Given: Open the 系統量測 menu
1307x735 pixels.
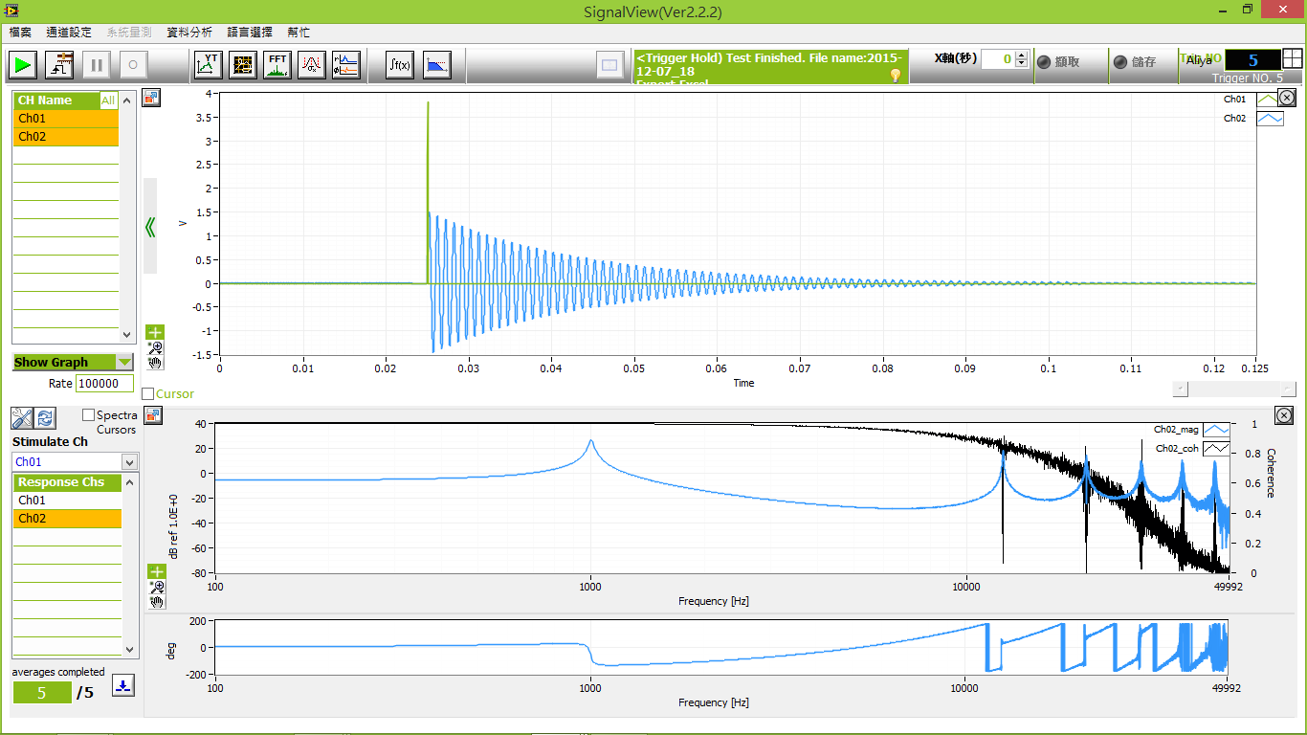Looking at the screenshot, I should (129, 33).
